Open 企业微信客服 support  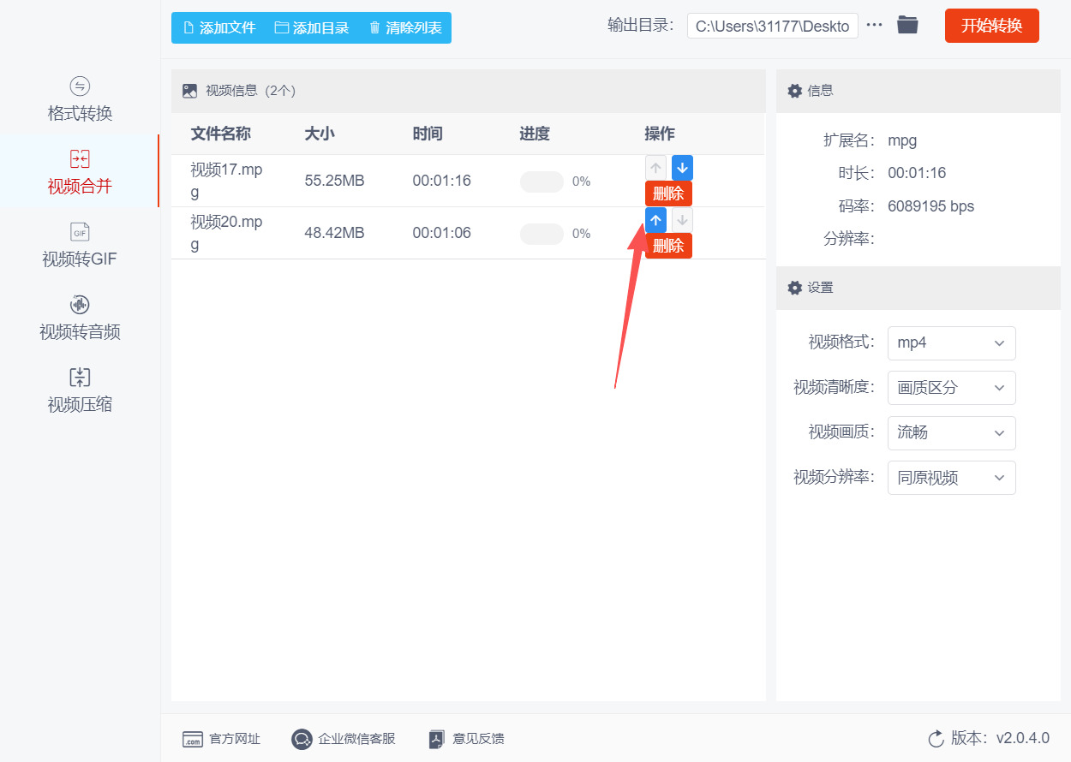tap(301, 738)
